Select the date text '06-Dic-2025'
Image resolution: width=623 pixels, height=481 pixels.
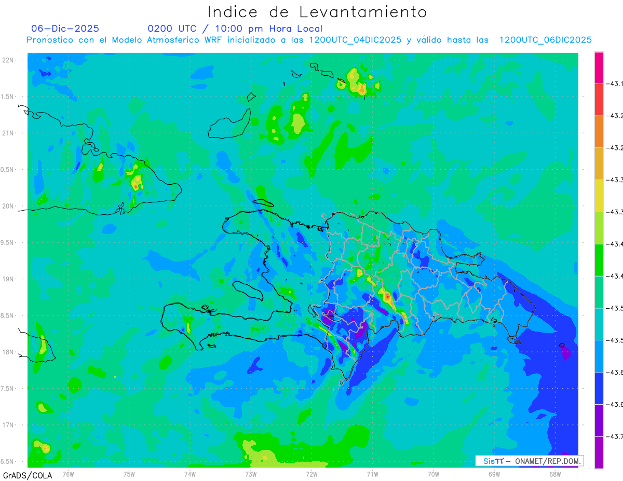click(x=65, y=29)
